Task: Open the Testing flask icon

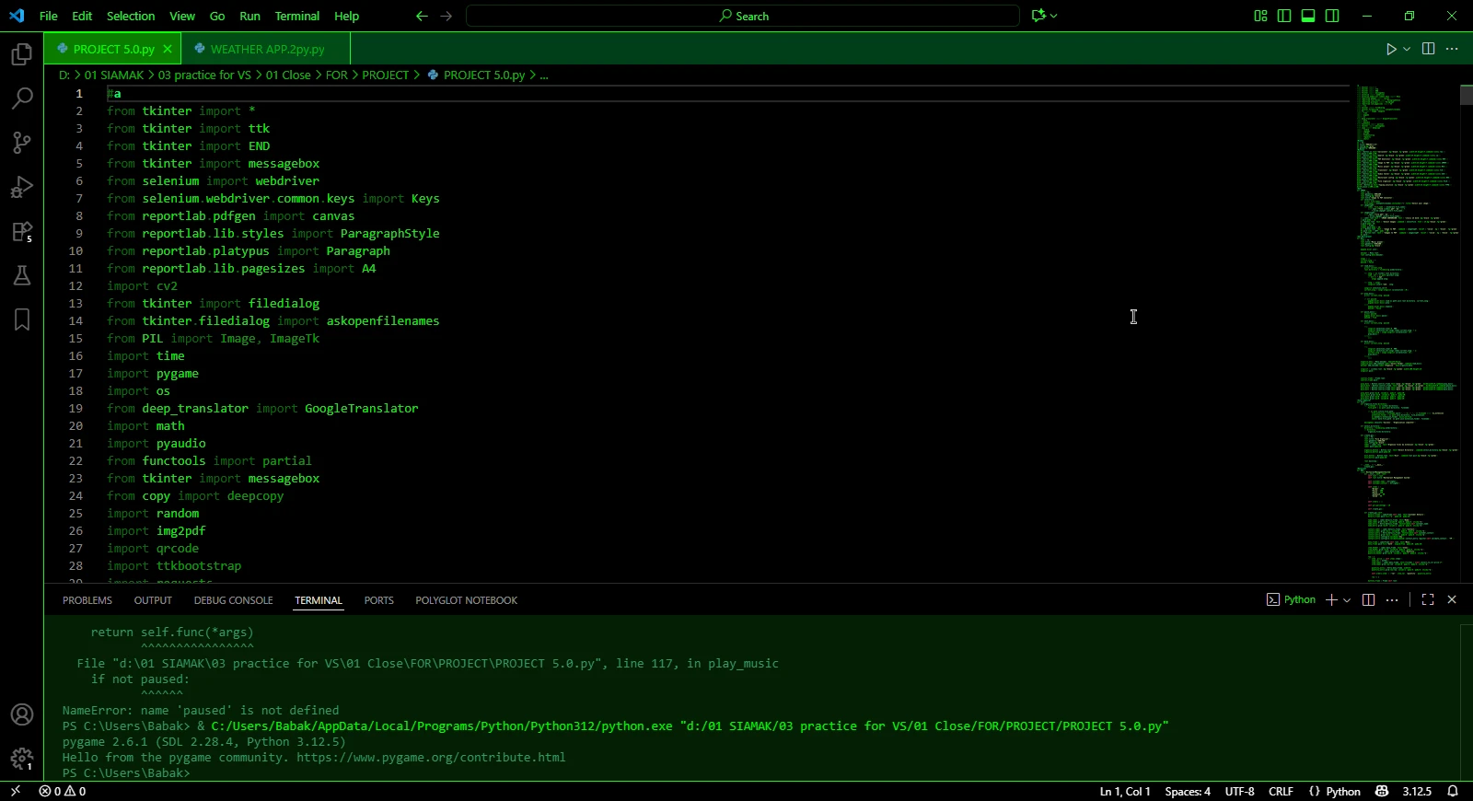Action: (x=22, y=275)
